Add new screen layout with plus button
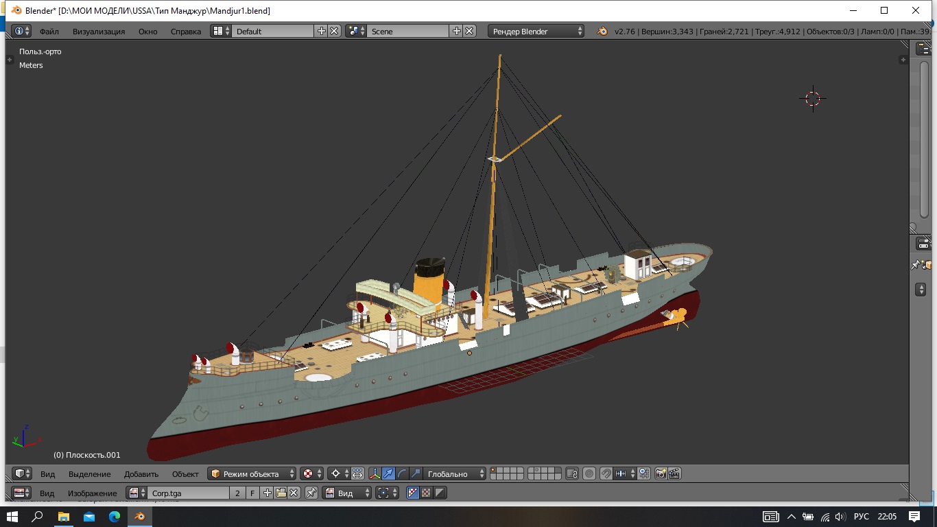Viewport: 937px width, 527px height. pos(321,31)
